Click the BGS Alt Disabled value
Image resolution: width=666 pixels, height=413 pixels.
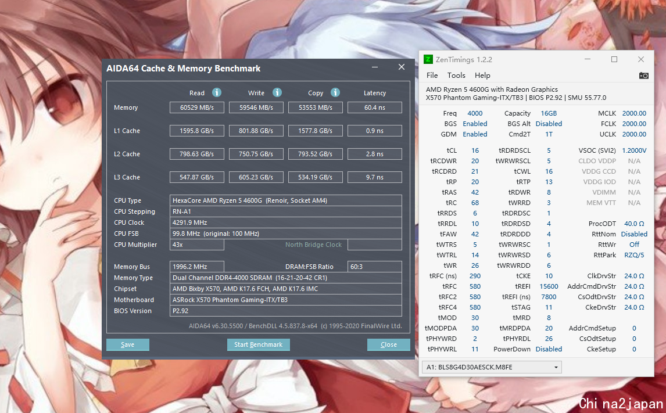pyautogui.click(x=549, y=124)
